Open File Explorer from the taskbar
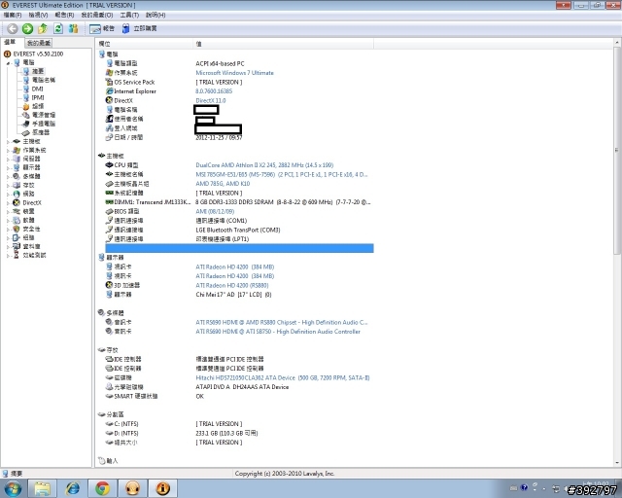This screenshot has width=622, height=498. pos(42,488)
